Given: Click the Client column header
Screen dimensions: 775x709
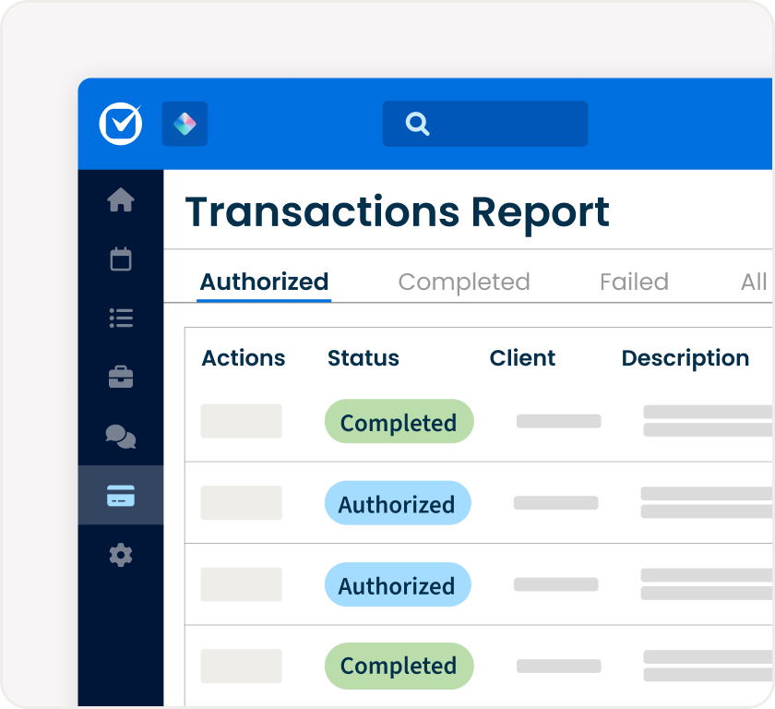Looking at the screenshot, I should pyautogui.click(x=522, y=358).
